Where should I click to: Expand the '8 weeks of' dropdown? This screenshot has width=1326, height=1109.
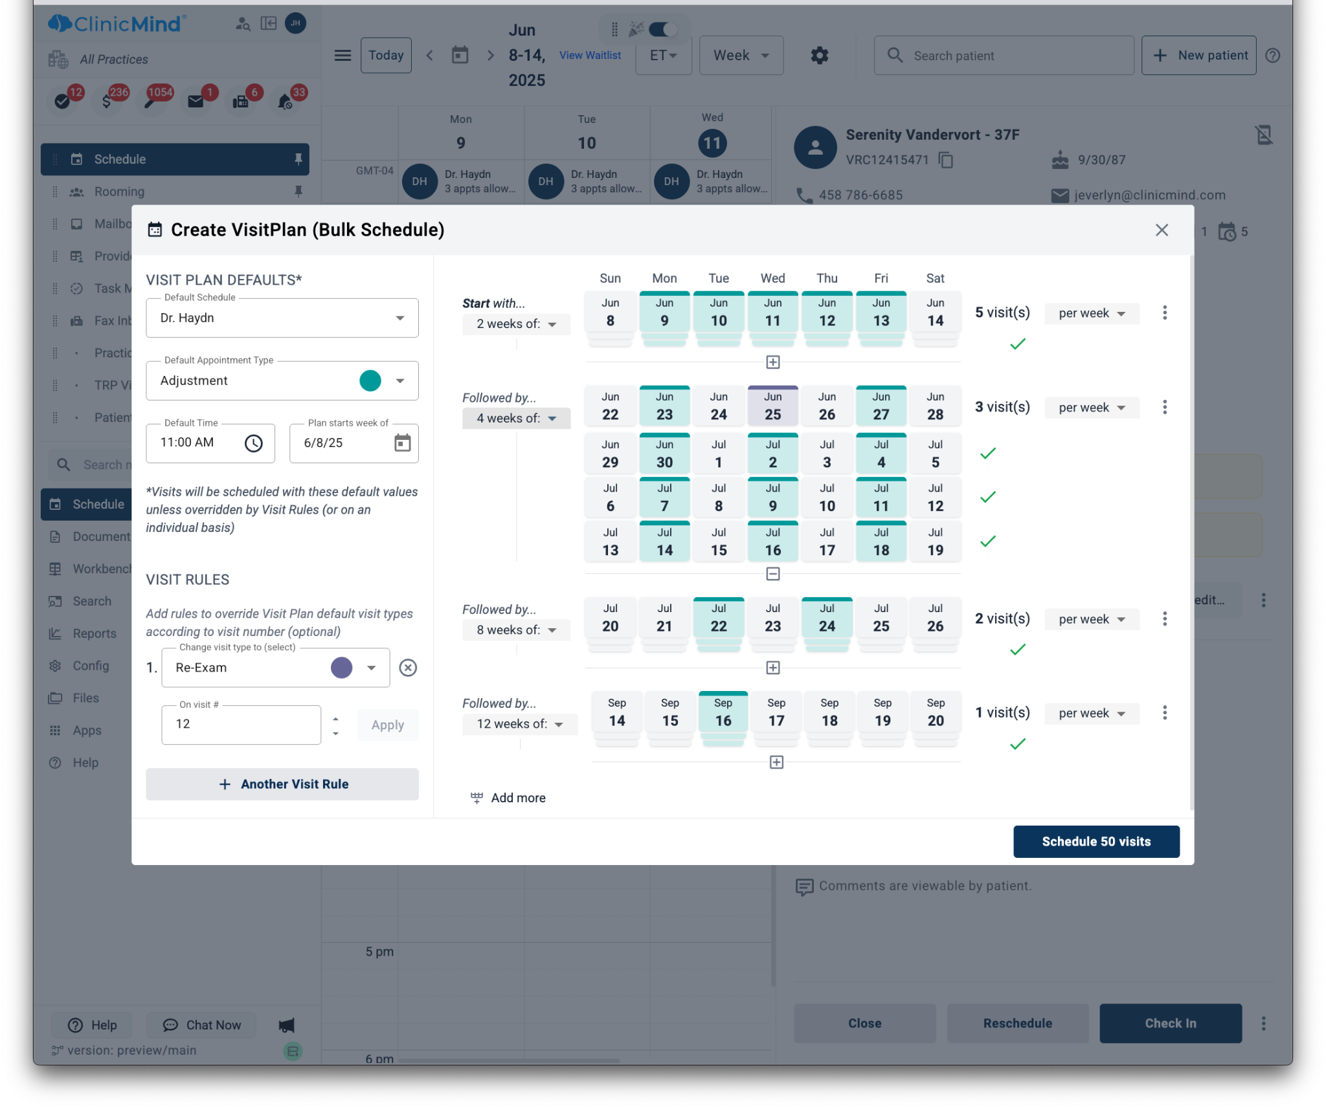(516, 630)
